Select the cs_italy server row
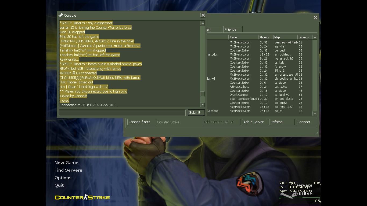This screenshot has width=367, height=206. pyautogui.click(x=260, y=62)
